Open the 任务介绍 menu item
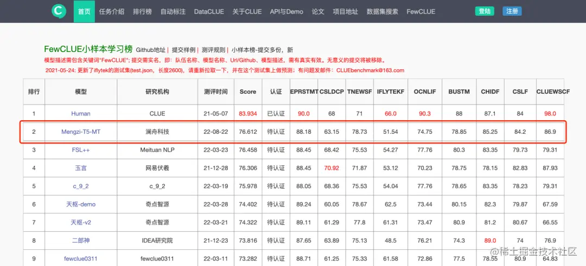The image size is (586, 266). point(112,11)
